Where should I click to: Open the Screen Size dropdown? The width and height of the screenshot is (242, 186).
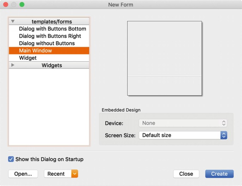(183, 135)
